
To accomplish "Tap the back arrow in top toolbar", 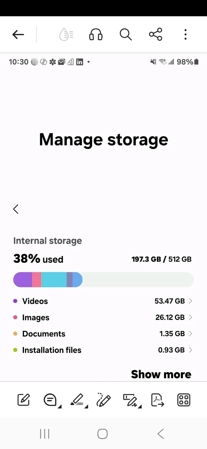I will click(18, 34).
